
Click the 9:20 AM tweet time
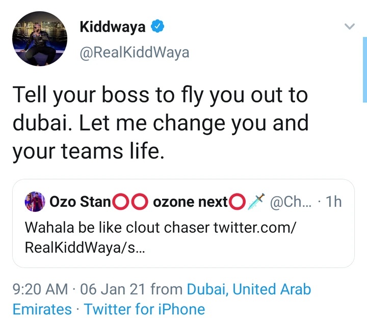point(40,290)
